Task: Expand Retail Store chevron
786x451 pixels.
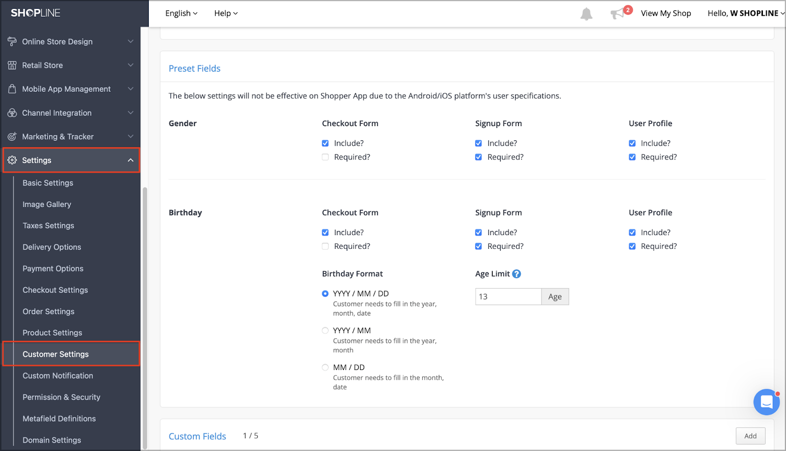Action: 131,65
